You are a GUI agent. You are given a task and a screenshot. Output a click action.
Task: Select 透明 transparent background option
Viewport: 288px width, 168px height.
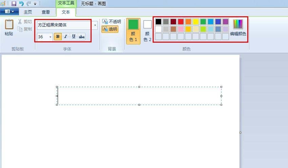coord(110,29)
